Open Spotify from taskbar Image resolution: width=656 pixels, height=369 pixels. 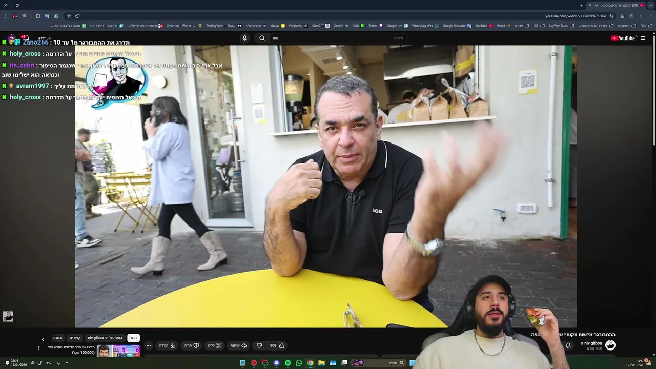pyautogui.click(x=288, y=363)
